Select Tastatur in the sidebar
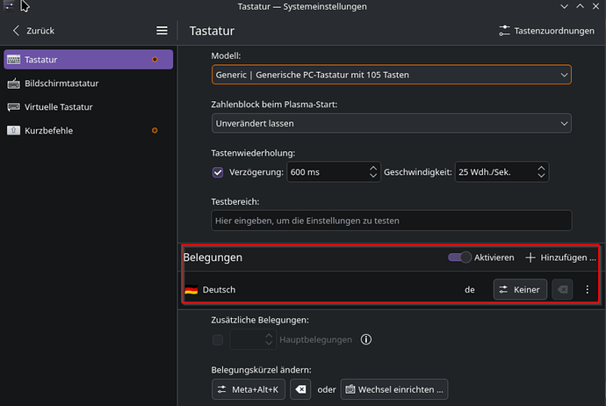The height and width of the screenshot is (406, 606). [89, 60]
